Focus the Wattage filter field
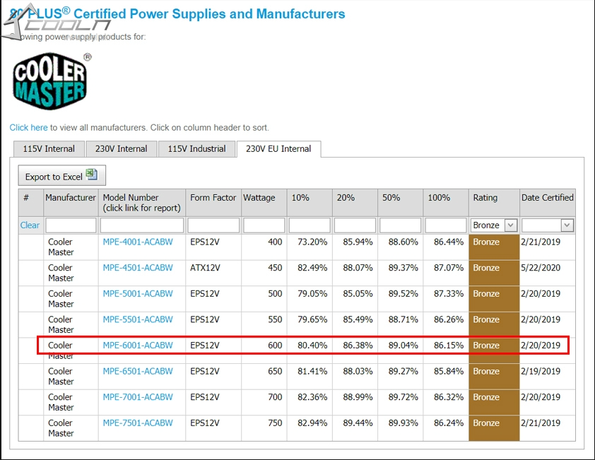This screenshot has width=595, height=460. (264, 225)
